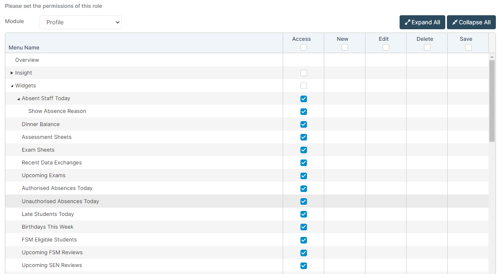This screenshot has width=500, height=274.
Task: Toggle the Access column header checkbox
Action: (x=303, y=47)
